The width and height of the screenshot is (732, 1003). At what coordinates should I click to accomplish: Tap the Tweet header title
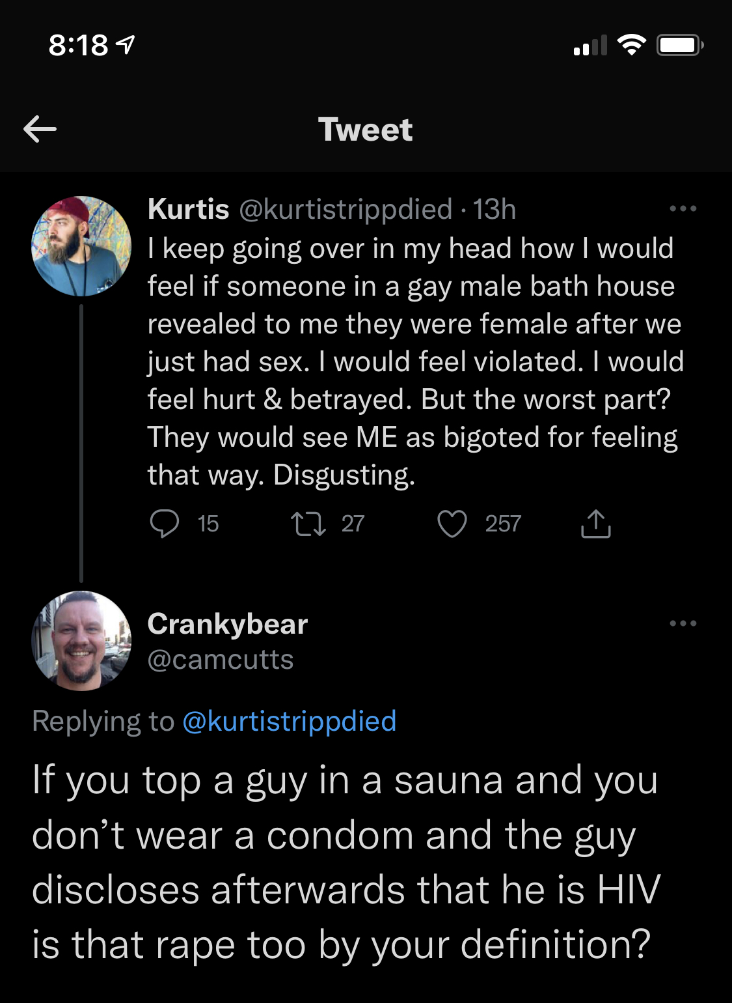[365, 129]
